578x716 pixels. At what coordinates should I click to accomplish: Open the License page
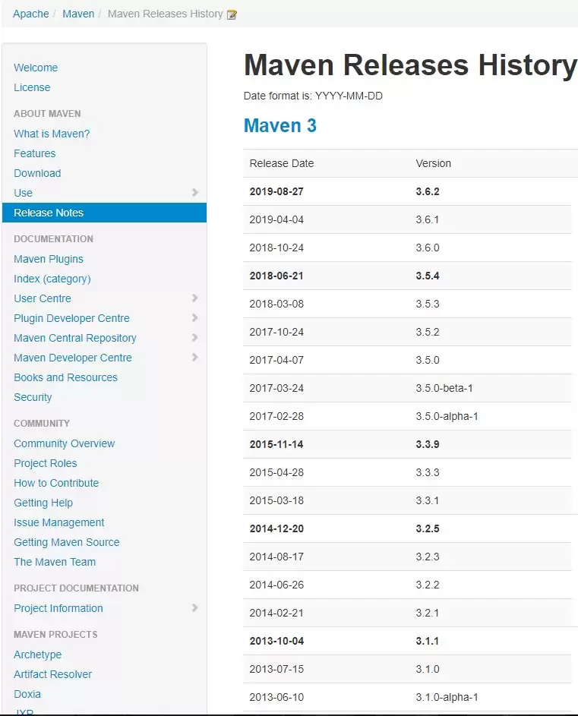[x=32, y=87]
